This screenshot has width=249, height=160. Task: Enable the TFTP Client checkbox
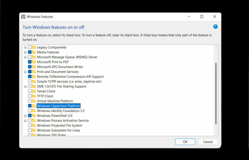tap(30, 96)
